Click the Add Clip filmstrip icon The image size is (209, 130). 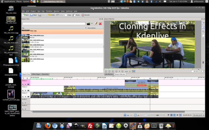(88, 24)
